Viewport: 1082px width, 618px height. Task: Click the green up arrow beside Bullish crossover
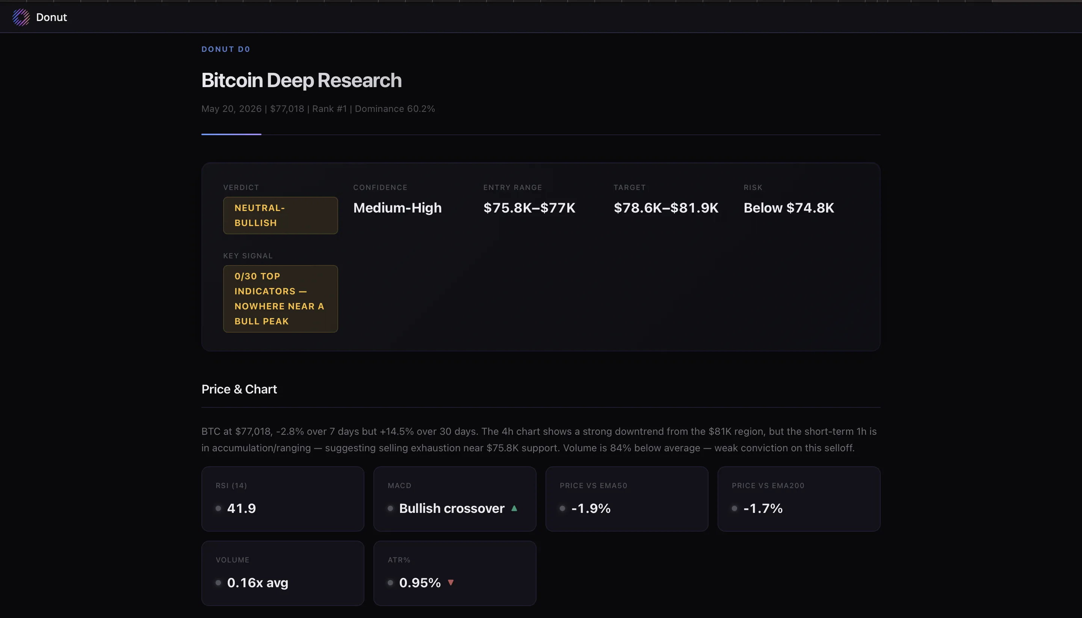click(514, 508)
